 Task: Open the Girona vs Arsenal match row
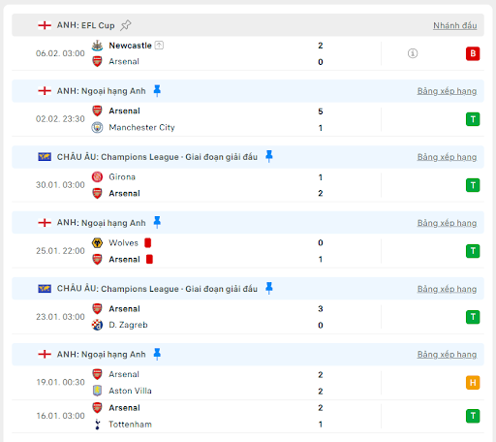pyautogui.click(x=248, y=185)
